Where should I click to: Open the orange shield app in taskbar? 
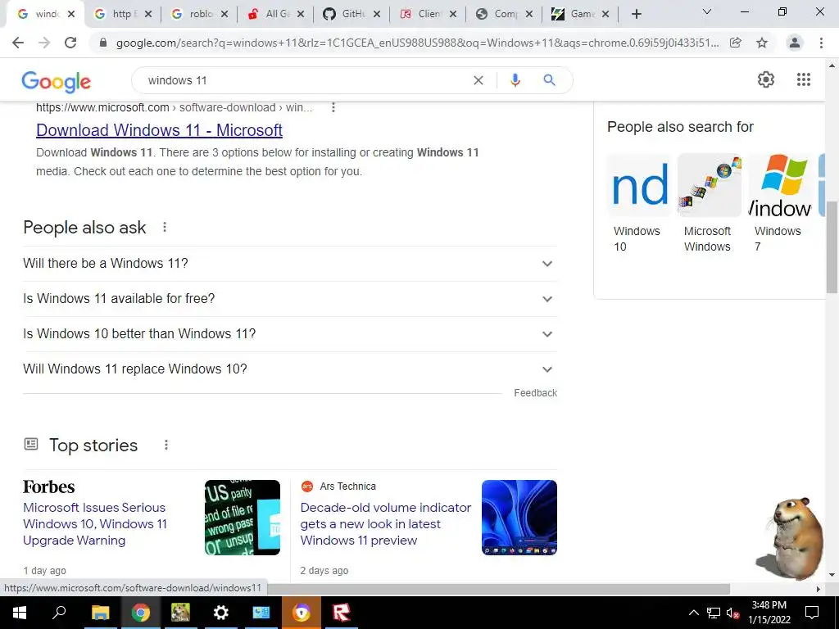click(302, 613)
